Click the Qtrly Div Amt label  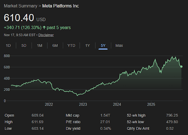(x=138, y=128)
